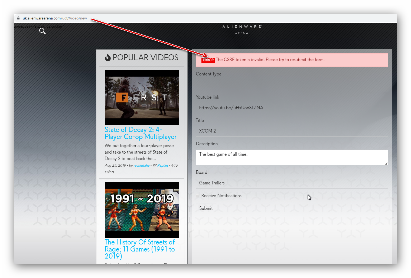Viewport: 411px width, 278px height.
Task: Open State of Decay 2 video thumbnail
Action: 142,97
